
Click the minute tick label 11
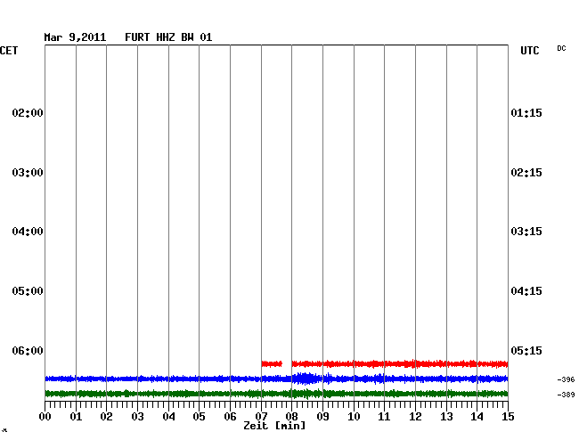(x=384, y=417)
